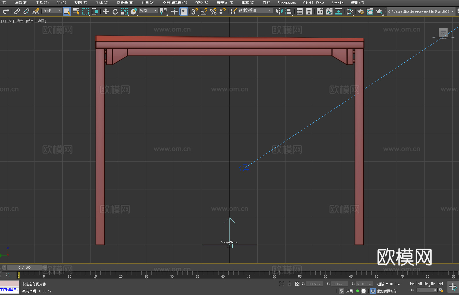The height and width of the screenshot is (295, 459).
Task: Click the Bind to Space Warp icon
Action: point(36,11)
